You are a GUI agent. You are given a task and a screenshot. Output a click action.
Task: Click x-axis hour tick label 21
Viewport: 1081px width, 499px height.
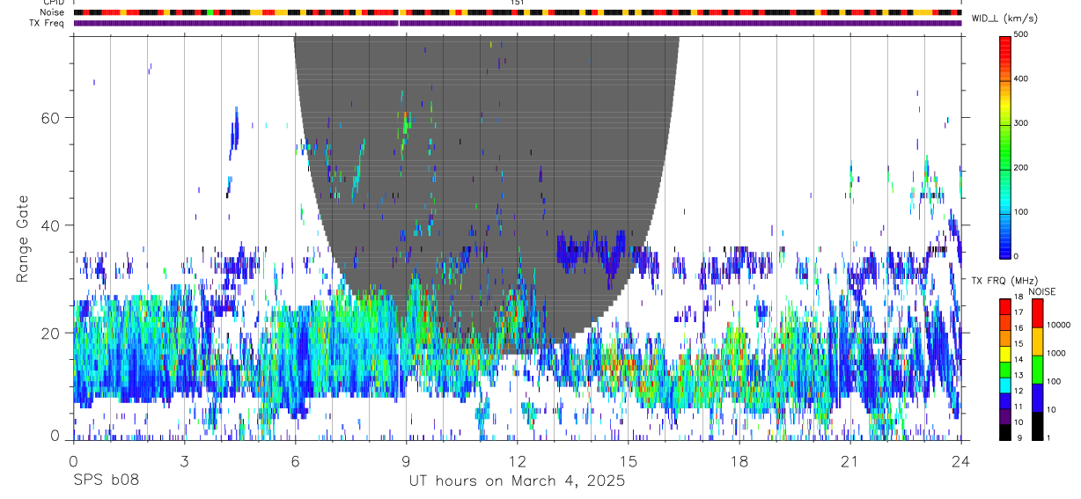tap(850, 462)
